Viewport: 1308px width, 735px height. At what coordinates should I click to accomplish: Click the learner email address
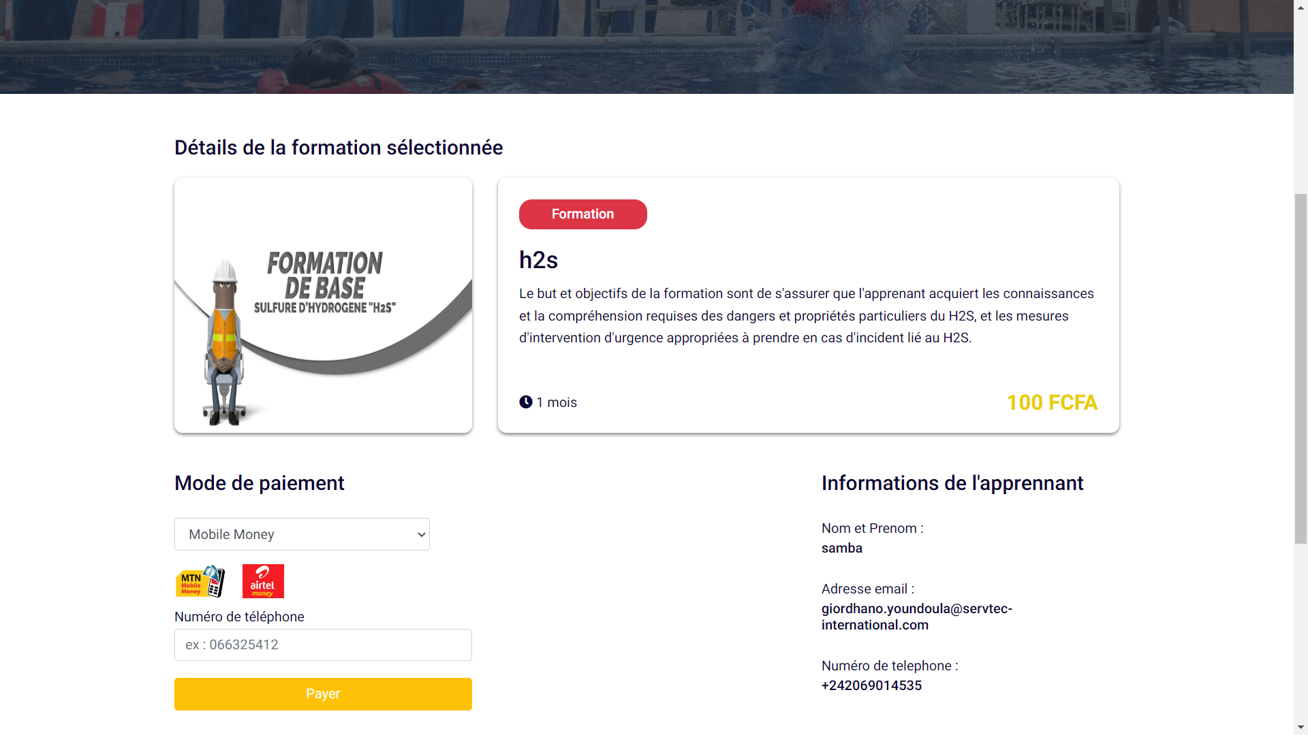[x=916, y=617]
